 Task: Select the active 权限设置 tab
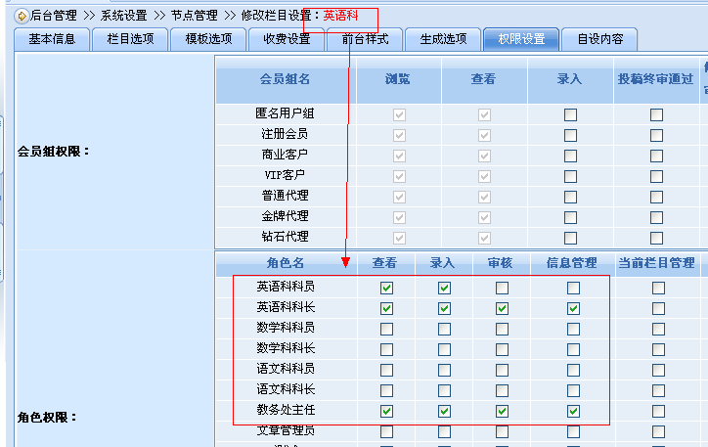(x=521, y=39)
